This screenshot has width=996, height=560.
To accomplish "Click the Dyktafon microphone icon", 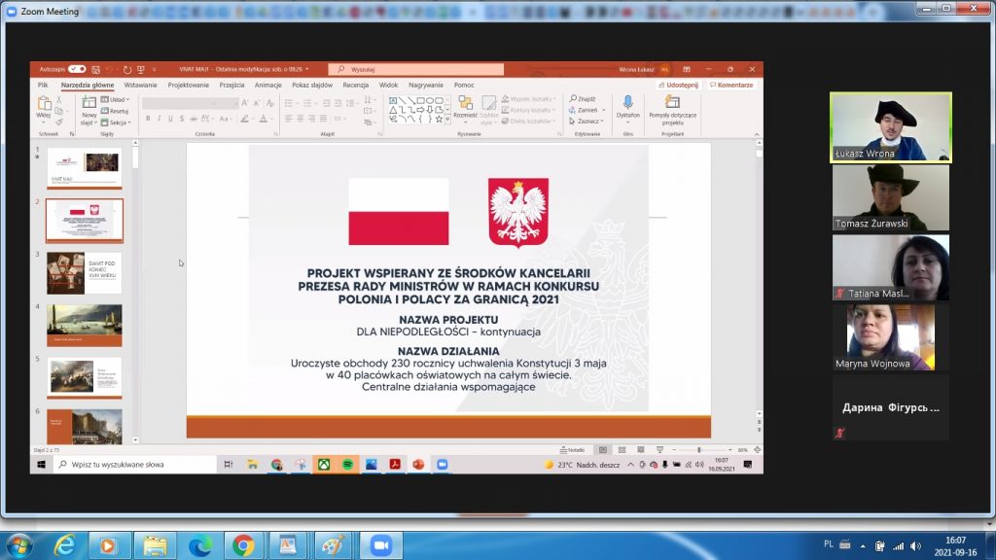I will pyautogui.click(x=627, y=103).
